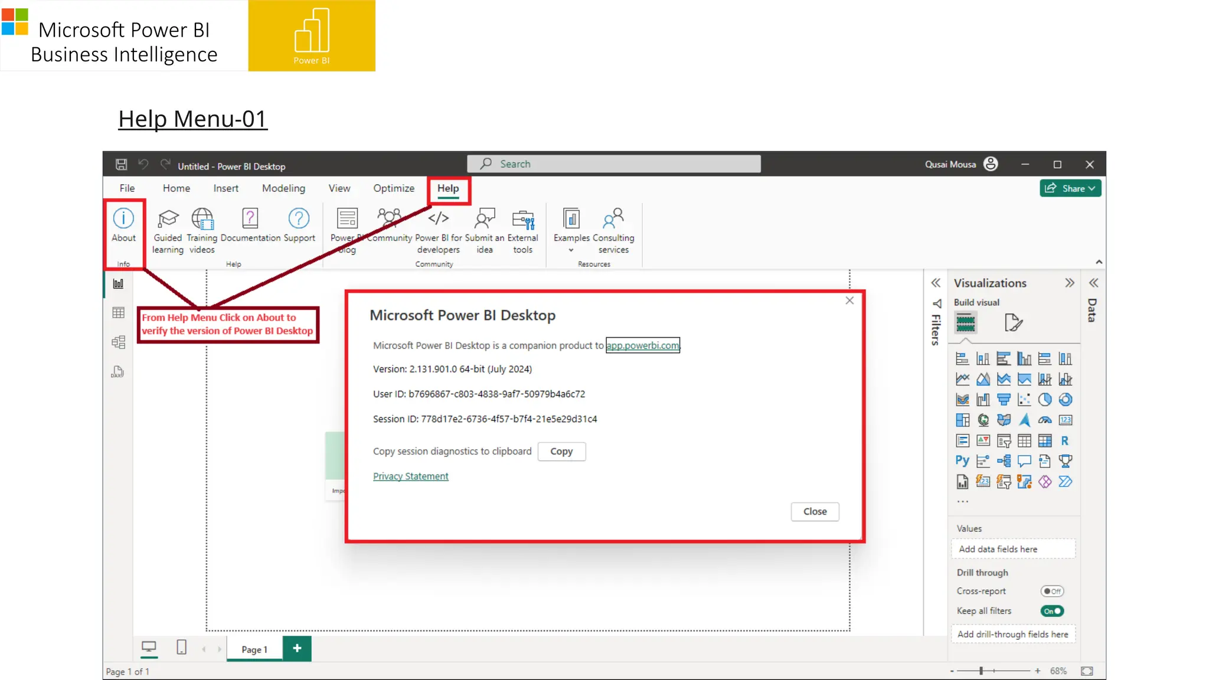Image resolution: width=1209 pixels, height=680 pixels.
Task: Open the Home tab
Action: click(x=176, y=188)
